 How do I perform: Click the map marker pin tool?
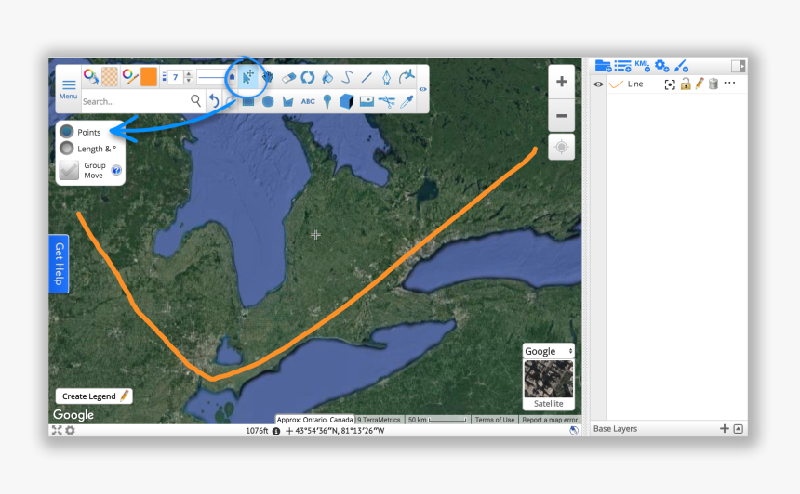point(327,101)
